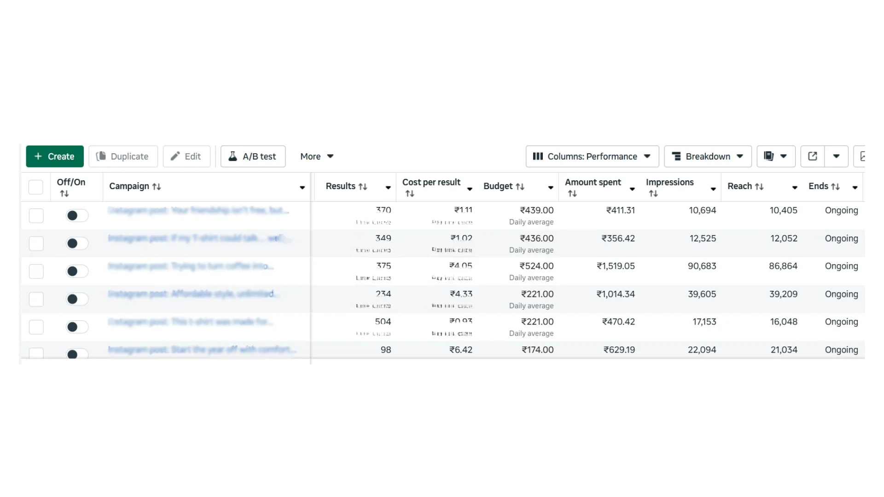
Task: Open Cost per result column arrow
Action: (x=470, y=189)
